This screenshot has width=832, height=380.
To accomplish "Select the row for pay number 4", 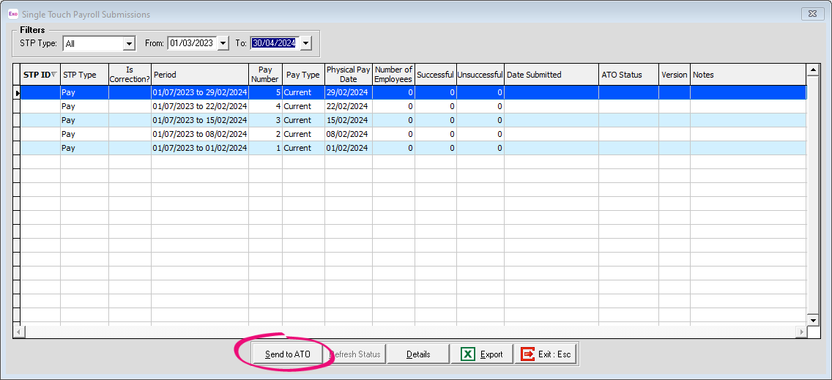I will (199, 106).
